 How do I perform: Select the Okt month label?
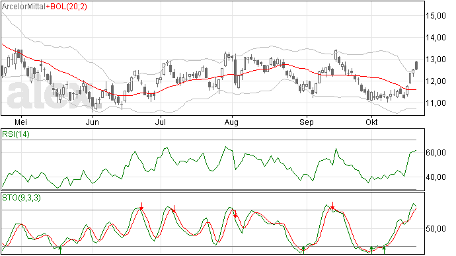(371, 122)
